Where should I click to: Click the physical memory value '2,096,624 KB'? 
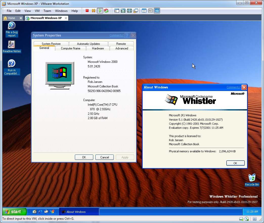(x=227, y=151)
